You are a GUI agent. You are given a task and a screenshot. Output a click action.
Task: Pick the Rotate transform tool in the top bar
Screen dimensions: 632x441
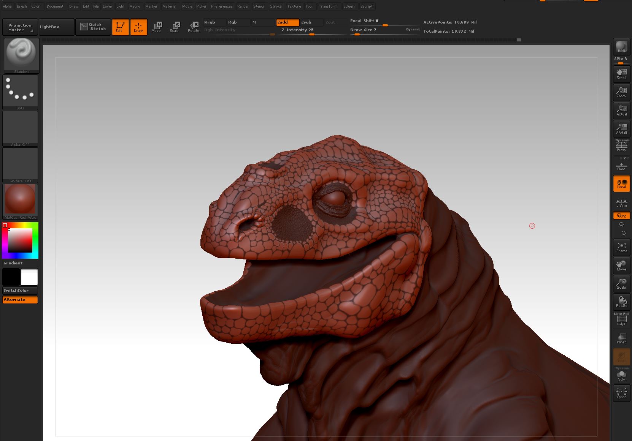[x=194, y=27]
